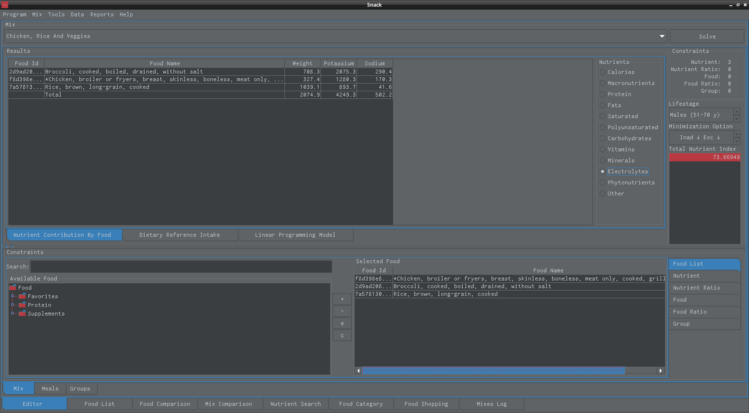This screenshot has height=413, width=749.
Task: Open the Mix menu in menu bar
Action: pyautogui.click(x=37, y=15)
